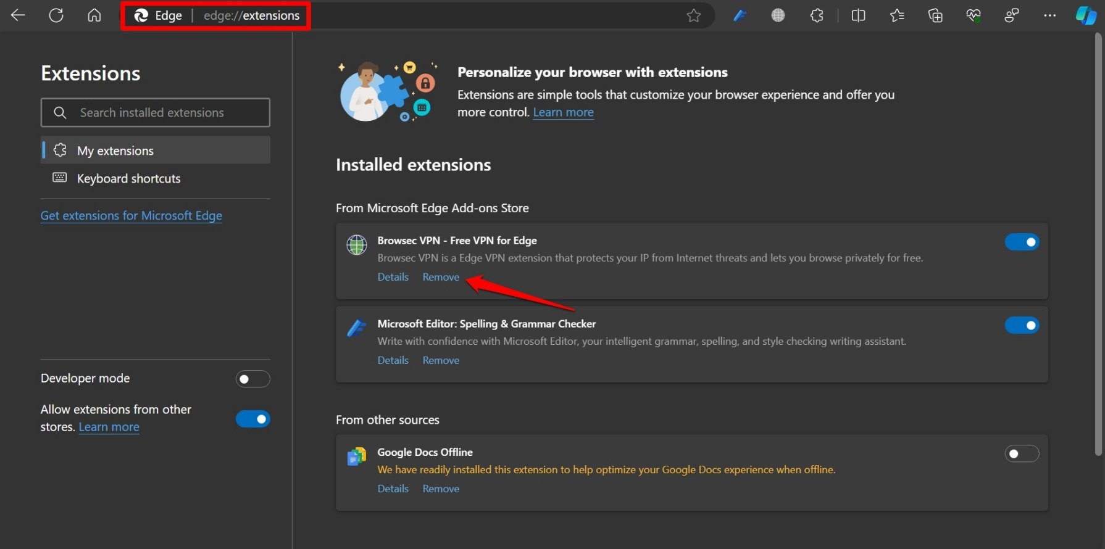The width and height of the screenshot is (1105, 549).
Task: View Details for Microsoft Editor
Action: [393, 360]
